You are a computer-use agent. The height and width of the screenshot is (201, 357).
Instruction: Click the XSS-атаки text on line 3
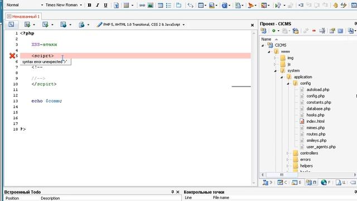44,45
